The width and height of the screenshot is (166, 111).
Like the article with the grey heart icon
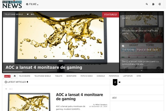(6, 89)
